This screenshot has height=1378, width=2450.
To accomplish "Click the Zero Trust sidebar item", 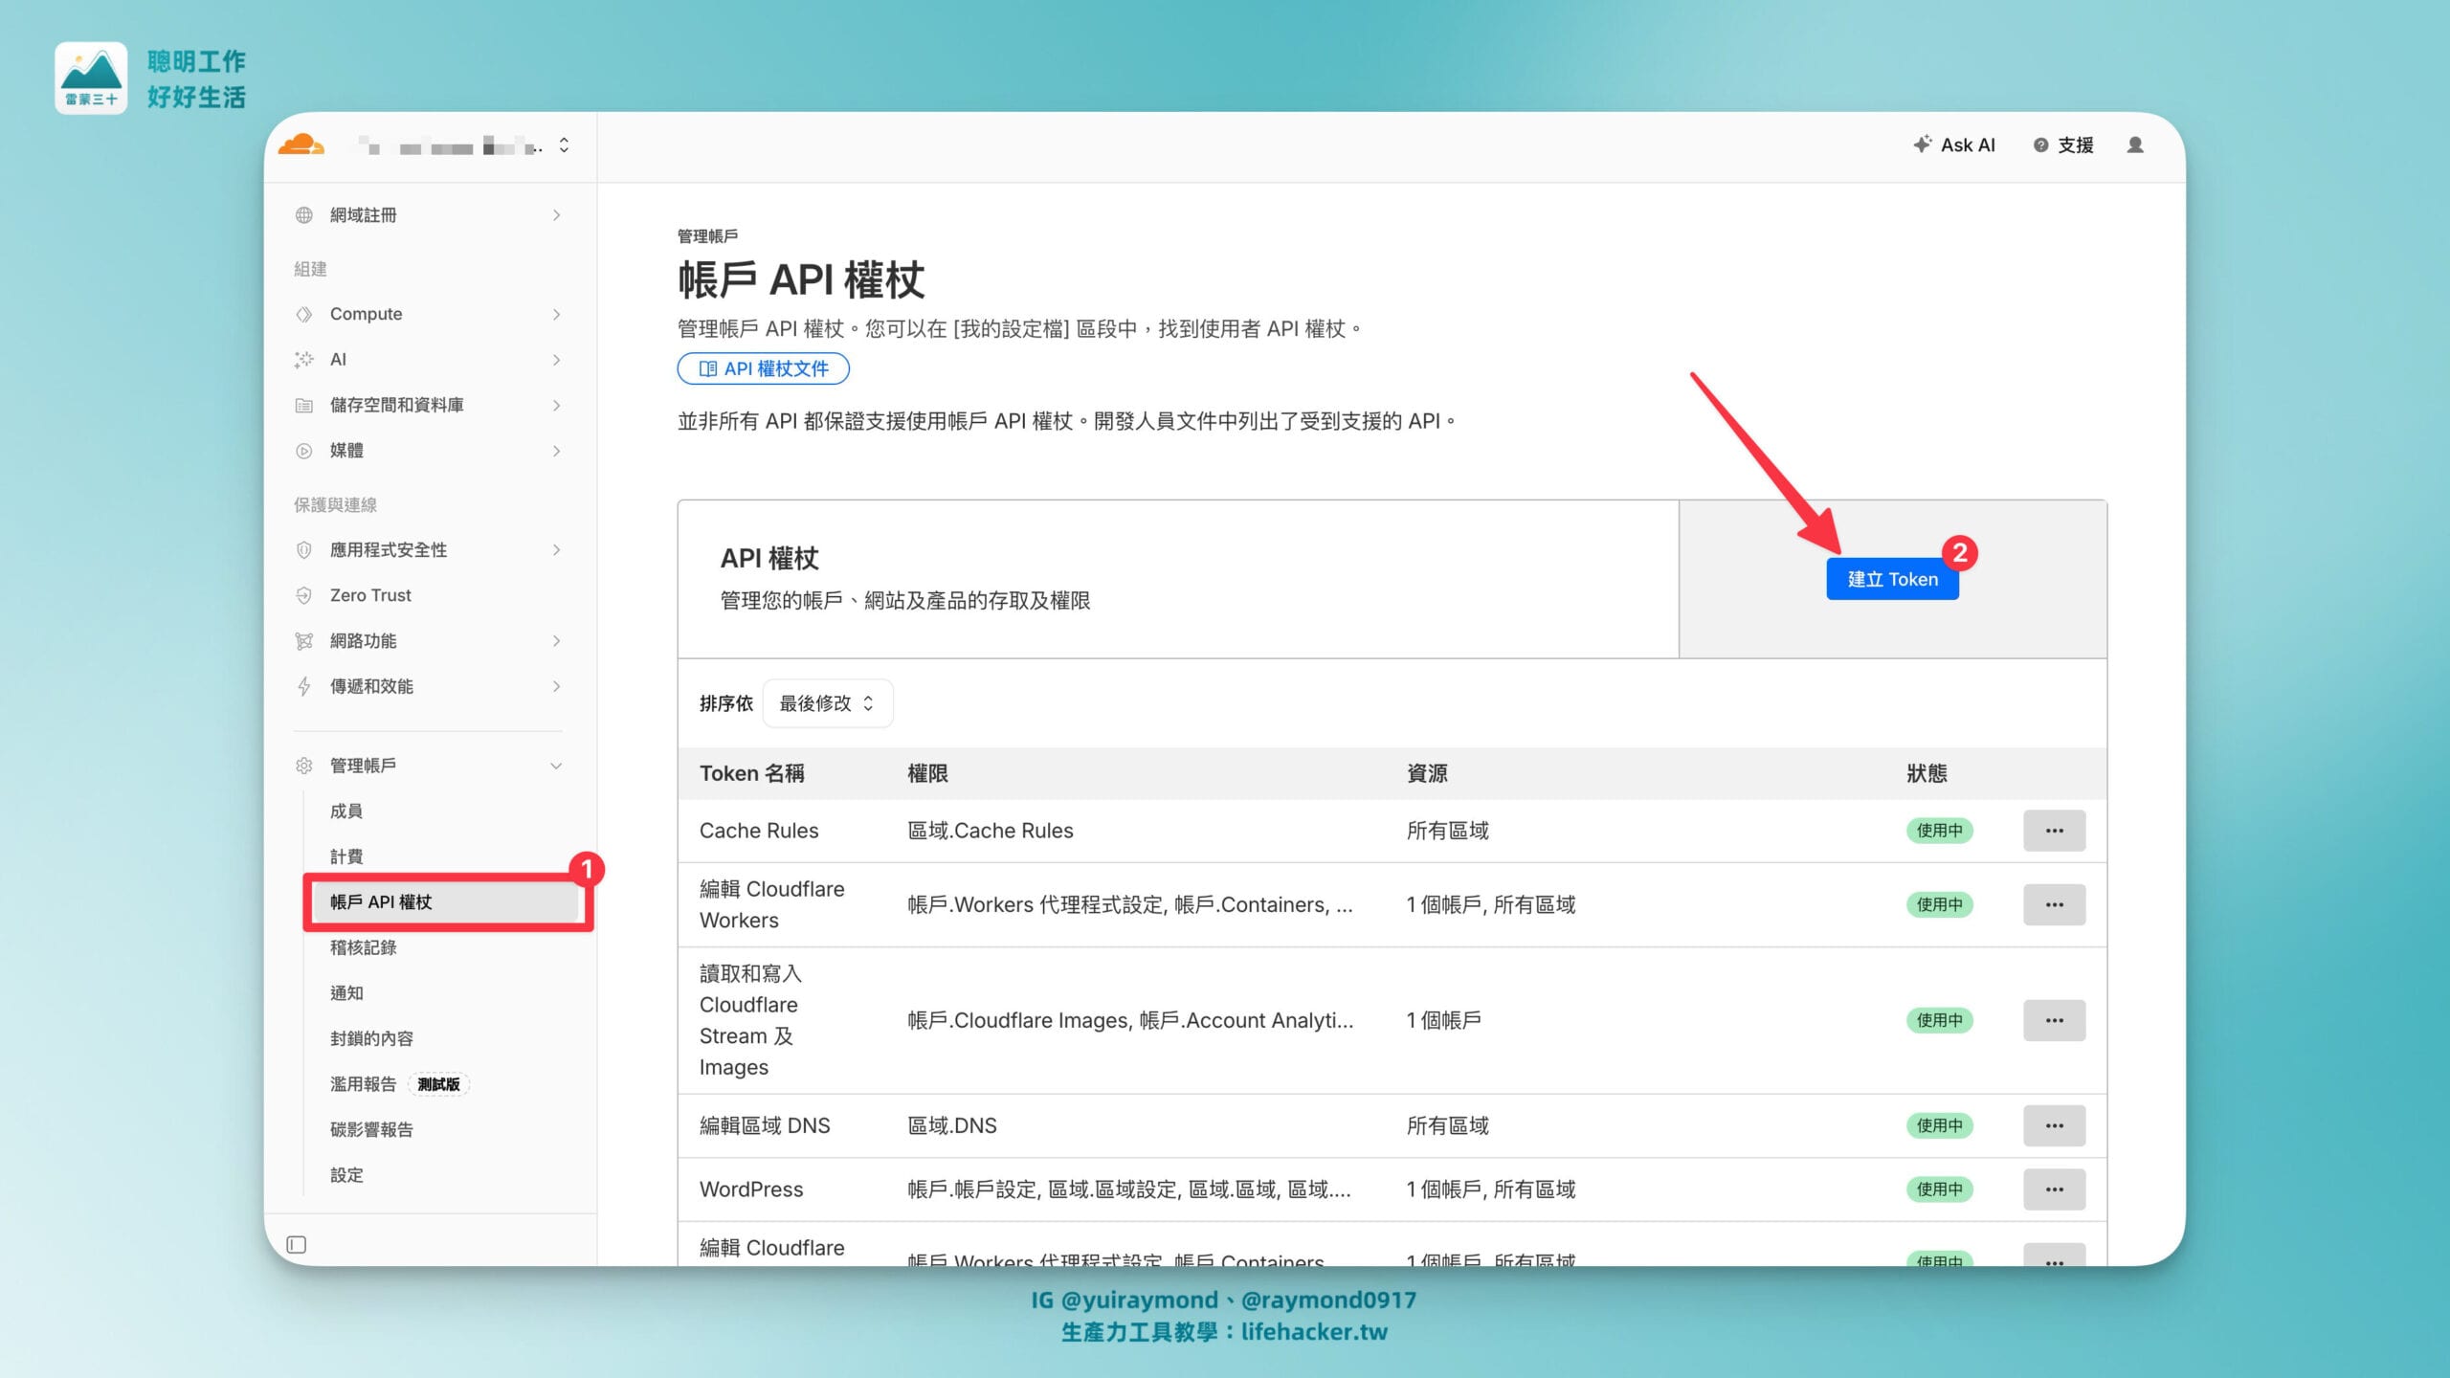I will click(370, 595).
